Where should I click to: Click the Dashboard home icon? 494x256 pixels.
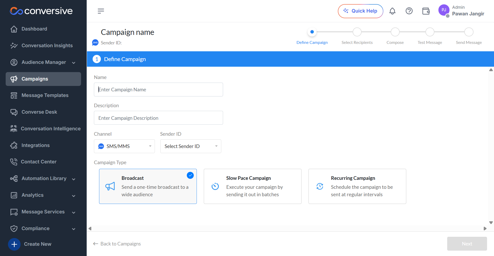[14, 29]
